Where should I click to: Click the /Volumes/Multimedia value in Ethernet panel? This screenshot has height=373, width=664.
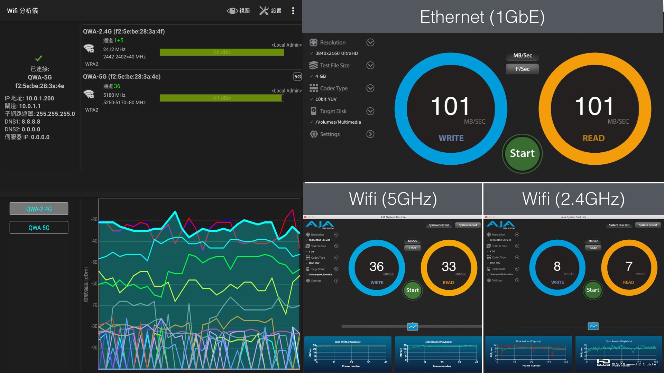[x=338, y=122]
